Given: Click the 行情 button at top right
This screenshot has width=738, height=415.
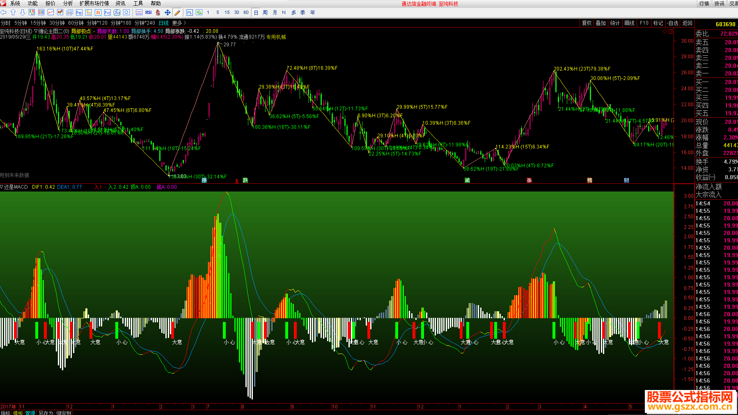Looking at the screenshot, I should [704, 3].
